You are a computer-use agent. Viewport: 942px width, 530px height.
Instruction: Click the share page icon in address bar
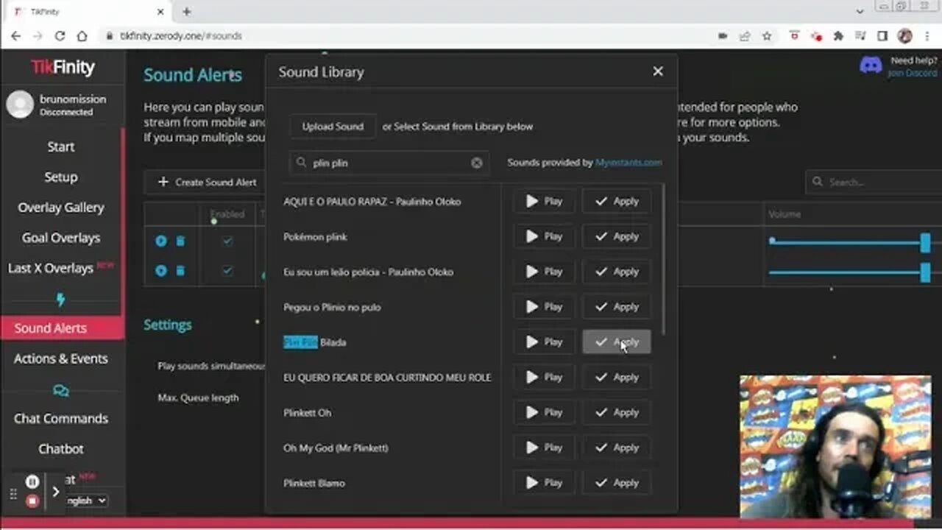coord(745,35)
